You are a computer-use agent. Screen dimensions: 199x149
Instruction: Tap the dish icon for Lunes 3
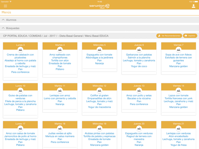click(20, 50)
